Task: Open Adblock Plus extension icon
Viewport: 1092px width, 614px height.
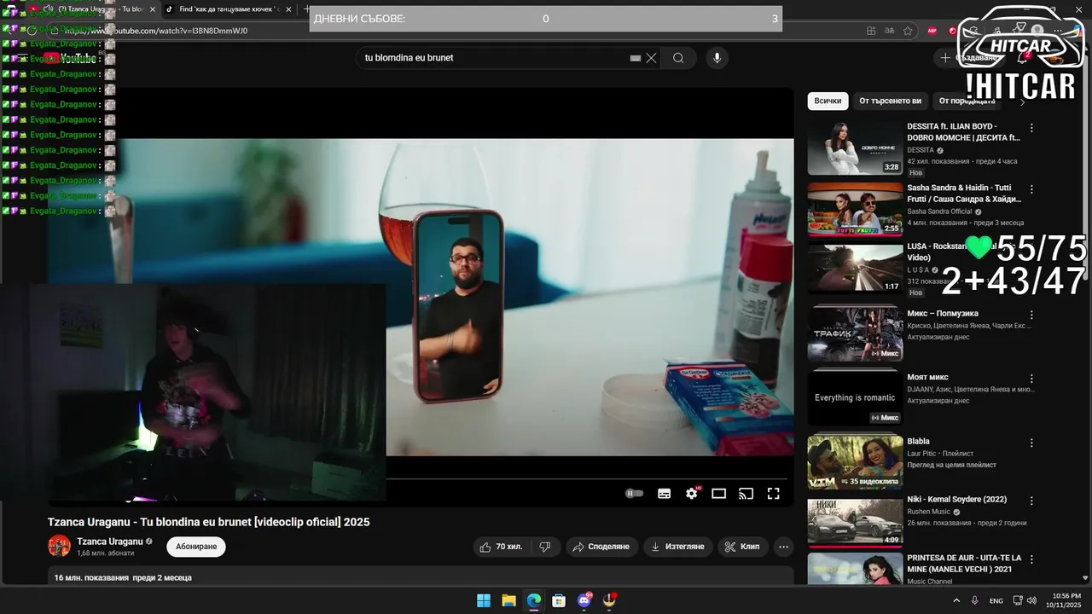Action: click(x=932, y=31)
